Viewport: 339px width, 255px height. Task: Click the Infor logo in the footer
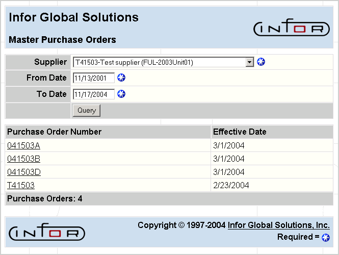tap(47, 233)
